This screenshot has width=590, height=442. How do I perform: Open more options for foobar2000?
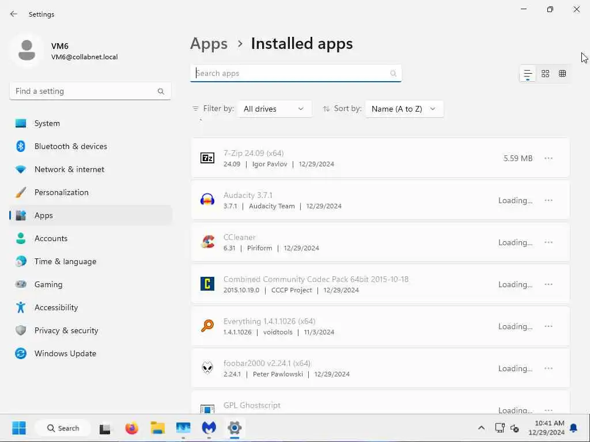(x=549, y=368)
